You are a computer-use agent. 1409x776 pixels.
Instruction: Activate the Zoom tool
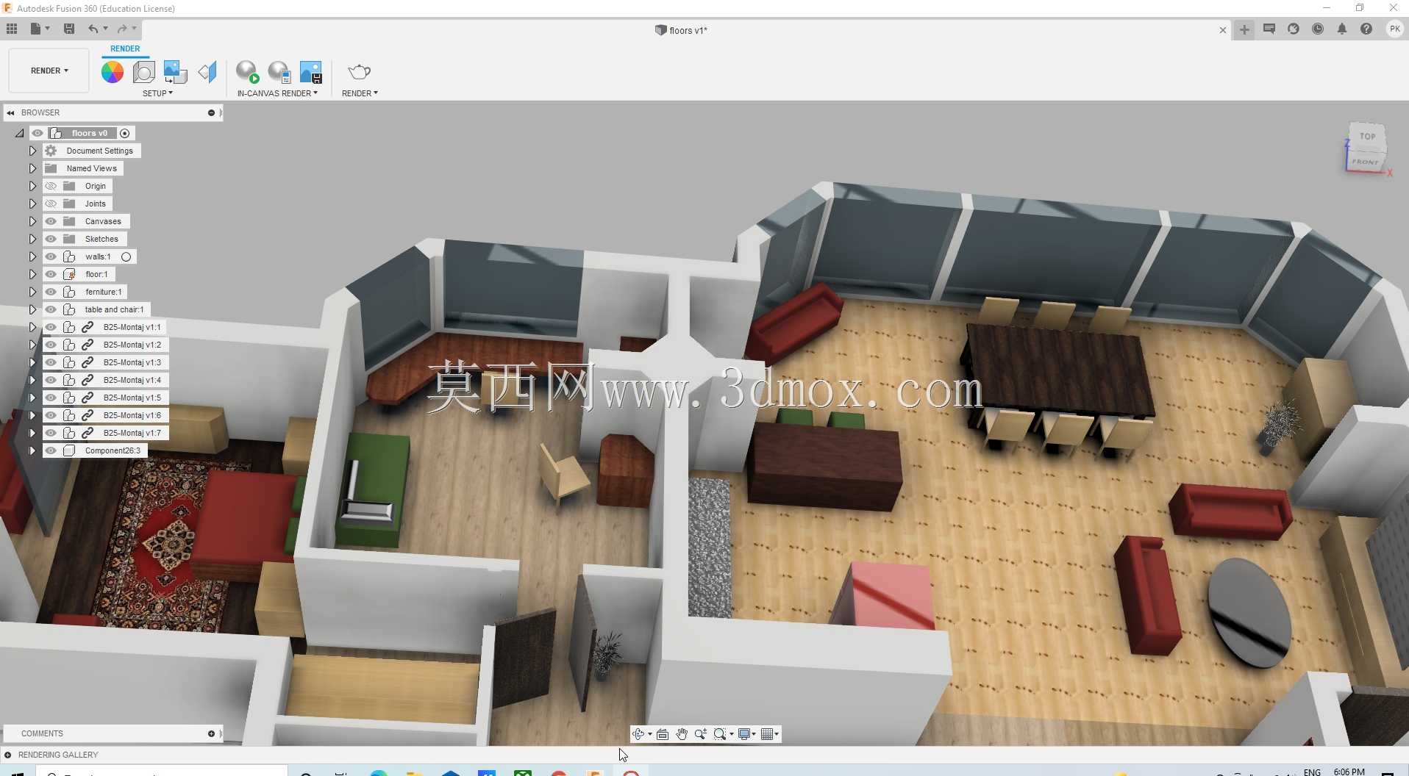click(x=701, y=734)
